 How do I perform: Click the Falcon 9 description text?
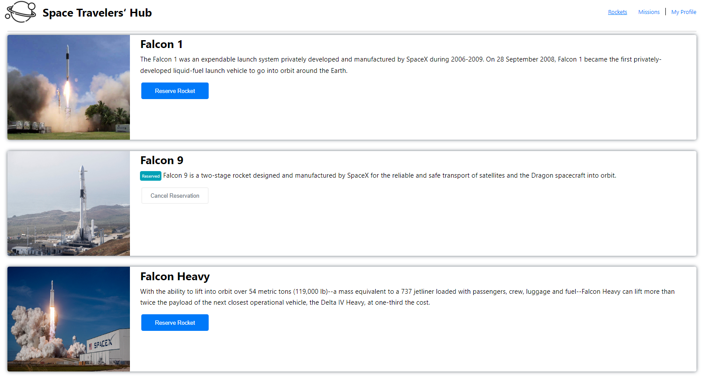389,175
